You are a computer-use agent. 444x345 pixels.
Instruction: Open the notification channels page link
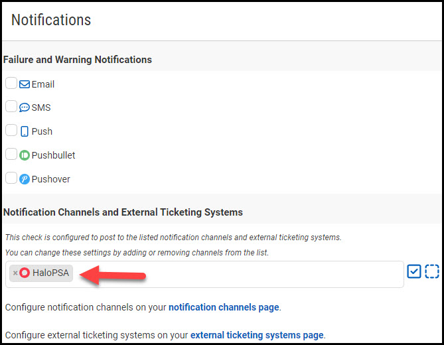click(224, 307)
